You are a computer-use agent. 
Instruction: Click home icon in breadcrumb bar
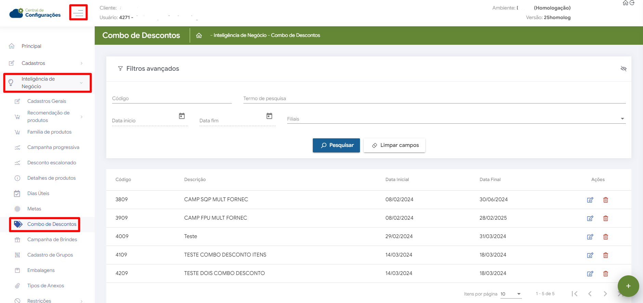[199, 36]
